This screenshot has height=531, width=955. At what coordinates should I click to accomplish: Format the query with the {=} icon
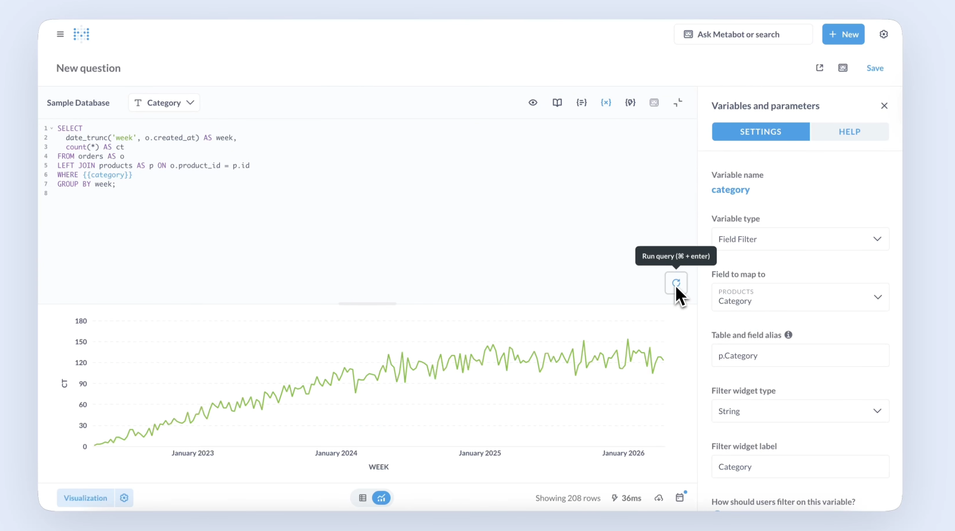tap(581, 103)
